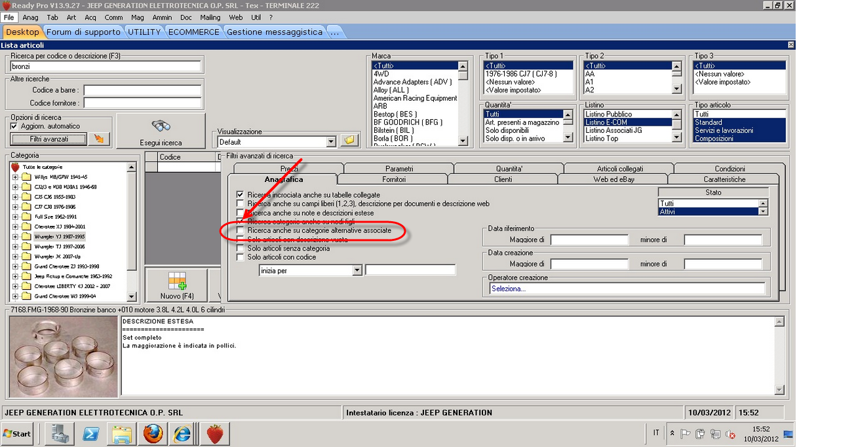Check Solo articoli senza categoria
Viewport: 854px width, 447px height.
point(241,249)
